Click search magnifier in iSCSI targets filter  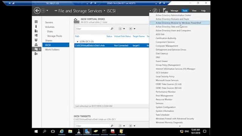112,126
